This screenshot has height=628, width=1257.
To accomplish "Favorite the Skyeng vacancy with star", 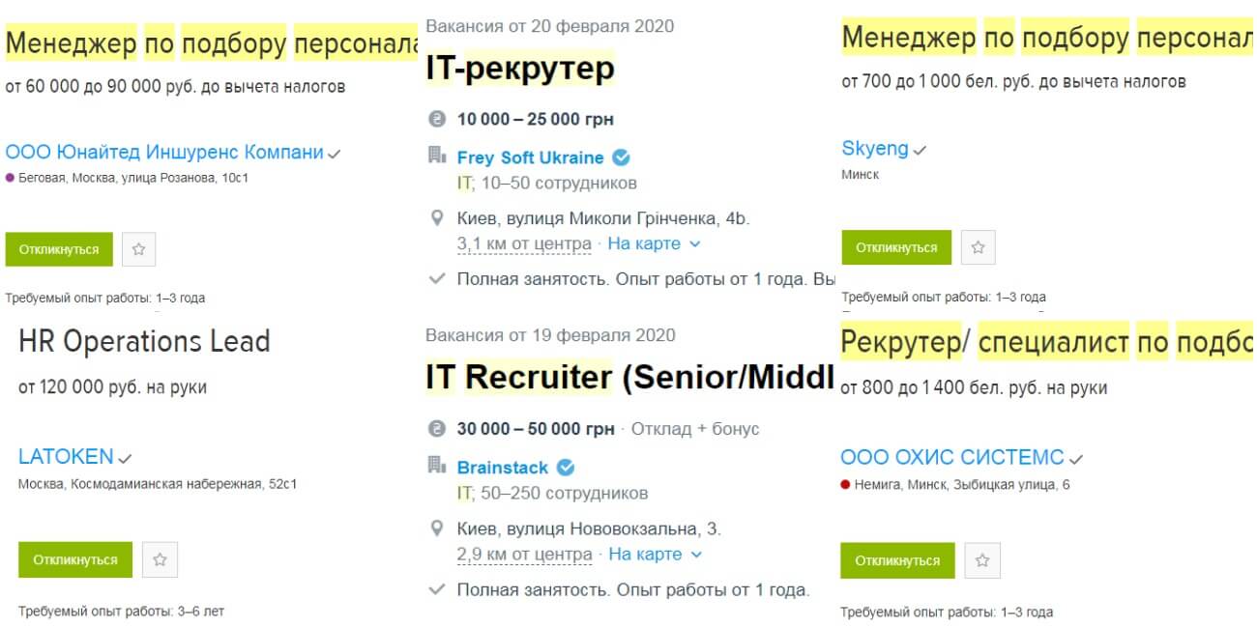I will tap(978, 247).
